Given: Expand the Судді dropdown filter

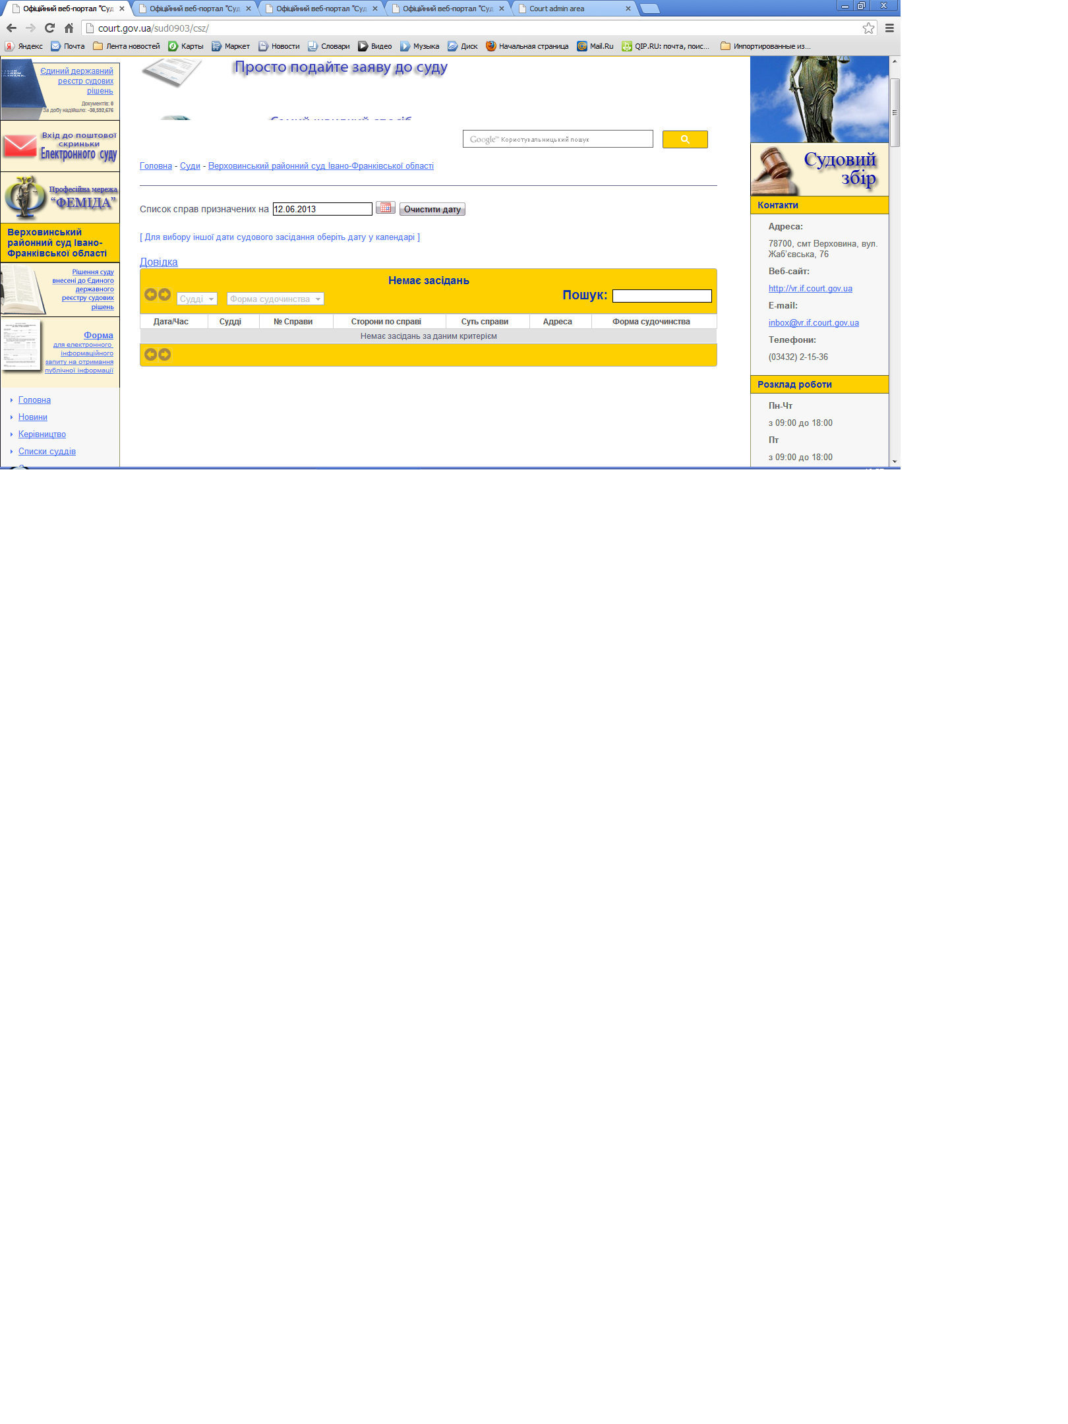Looking at the screenshot, I should pos(196,299).
